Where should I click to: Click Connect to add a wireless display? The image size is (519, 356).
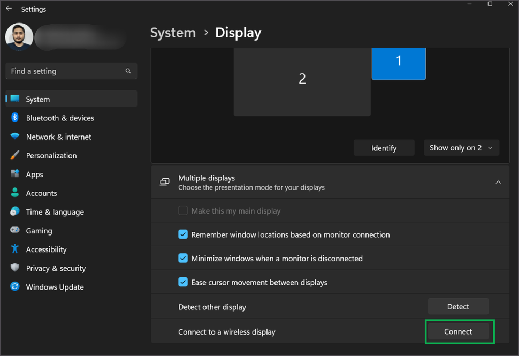click(459, 331)
